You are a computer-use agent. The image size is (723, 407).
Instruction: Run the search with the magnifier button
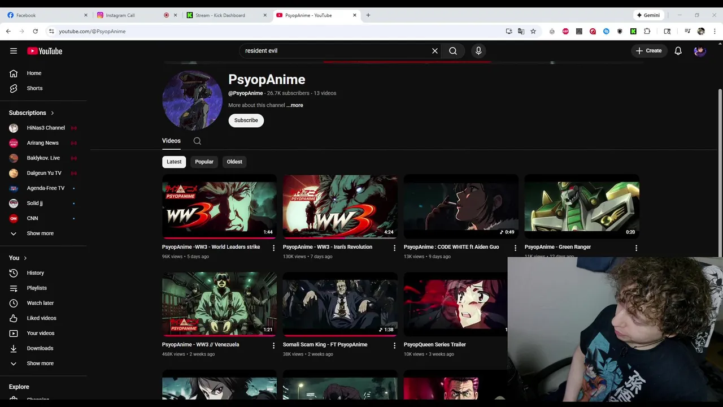[453, 51]
